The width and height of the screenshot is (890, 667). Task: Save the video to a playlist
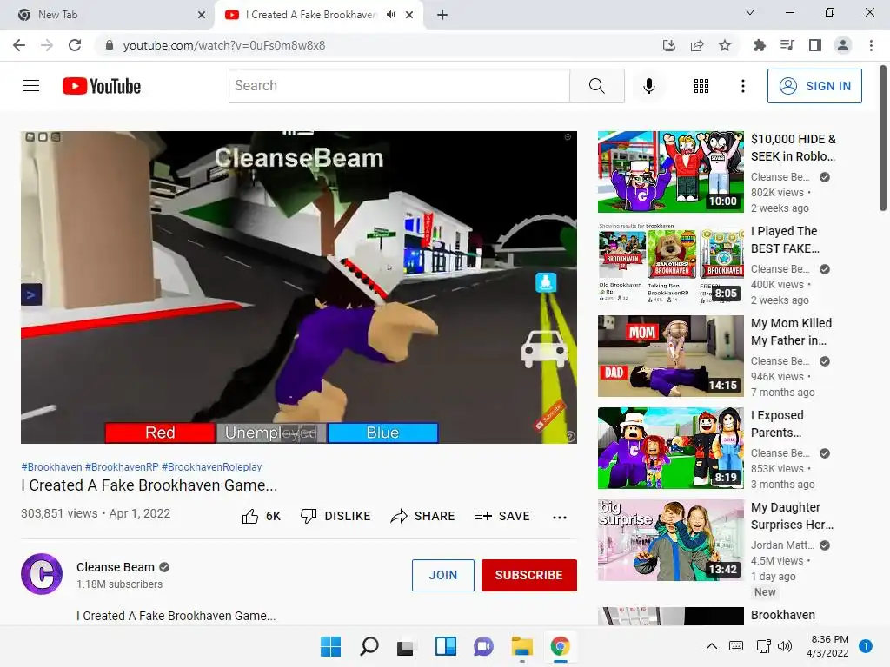(x=501, y=516)
